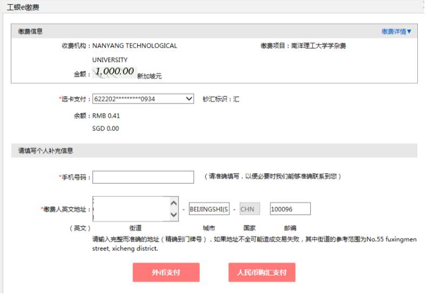This screenshot has height=301, width=427.
Task: Click the 南洋理工大学学杂费 payment item text
Action: coord(318,46)
